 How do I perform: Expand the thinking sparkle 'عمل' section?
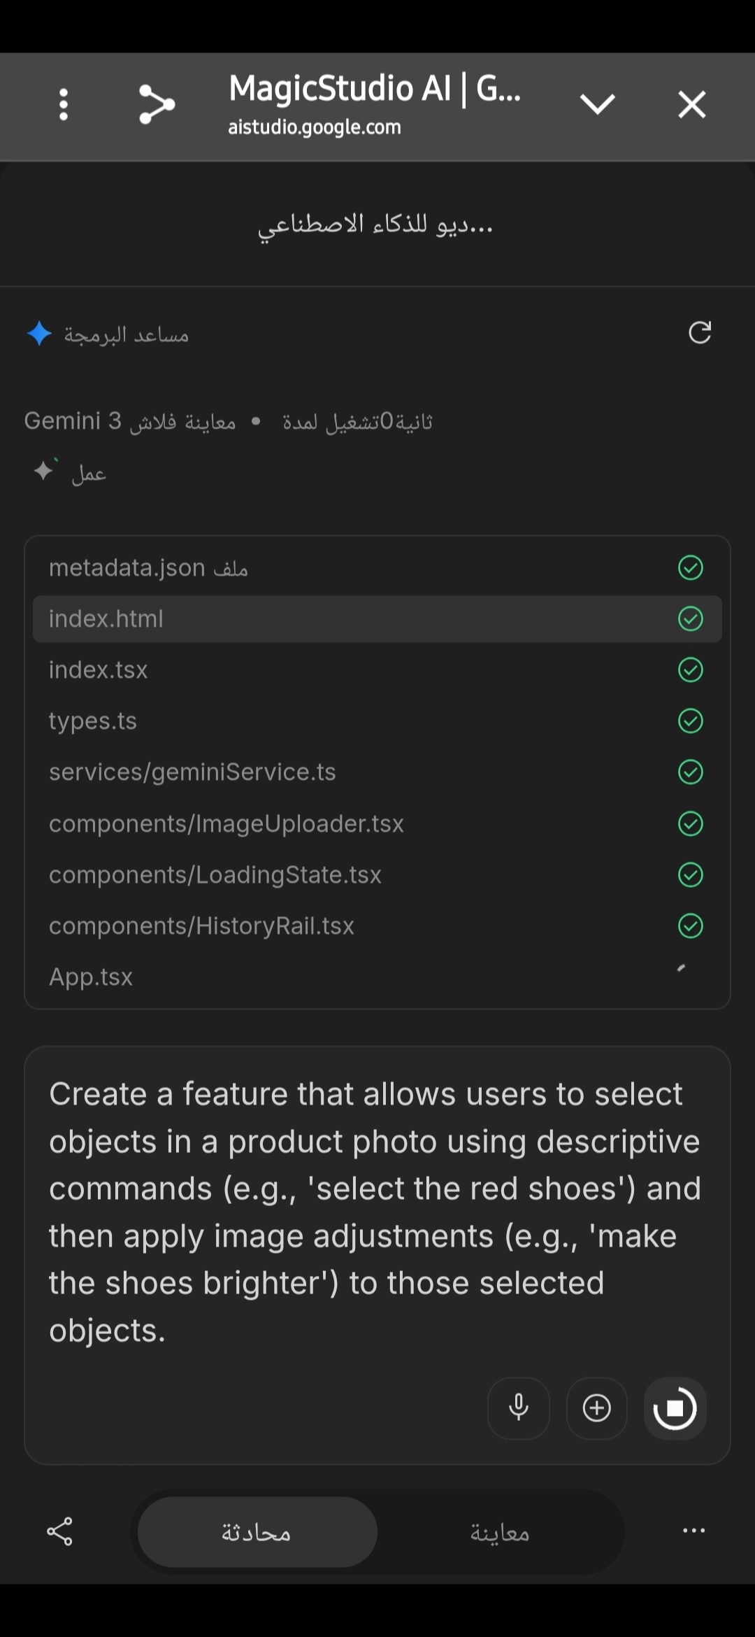pyautogui.click(x=71, y=473)
